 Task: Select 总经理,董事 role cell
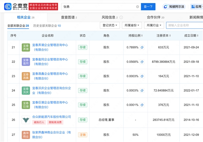[106, 120]
